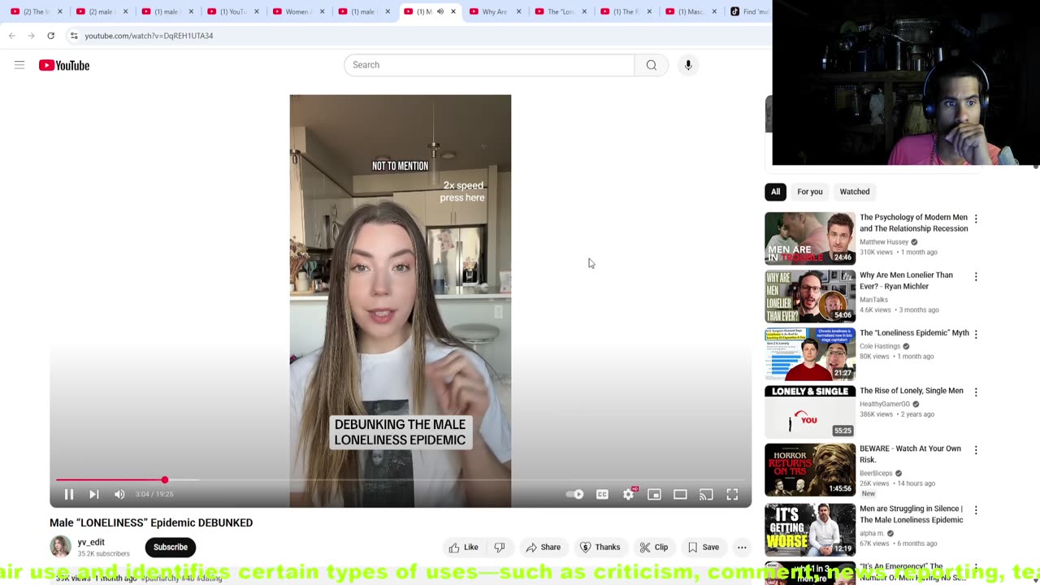Open yv_edit channel avatar
Viewport: 1040px width, 585px height.
click(60, 547)
